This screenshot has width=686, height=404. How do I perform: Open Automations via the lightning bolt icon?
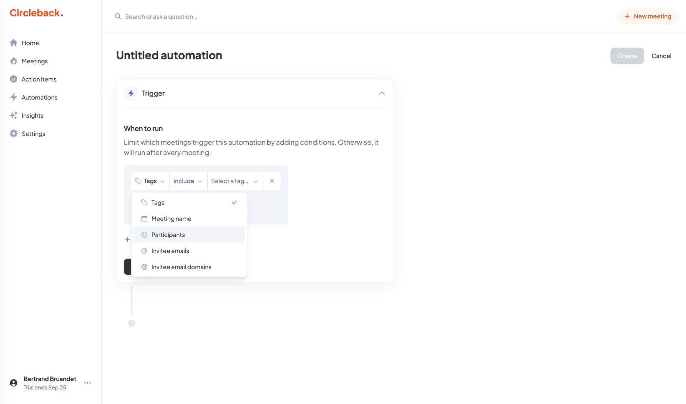click(14, 97)
